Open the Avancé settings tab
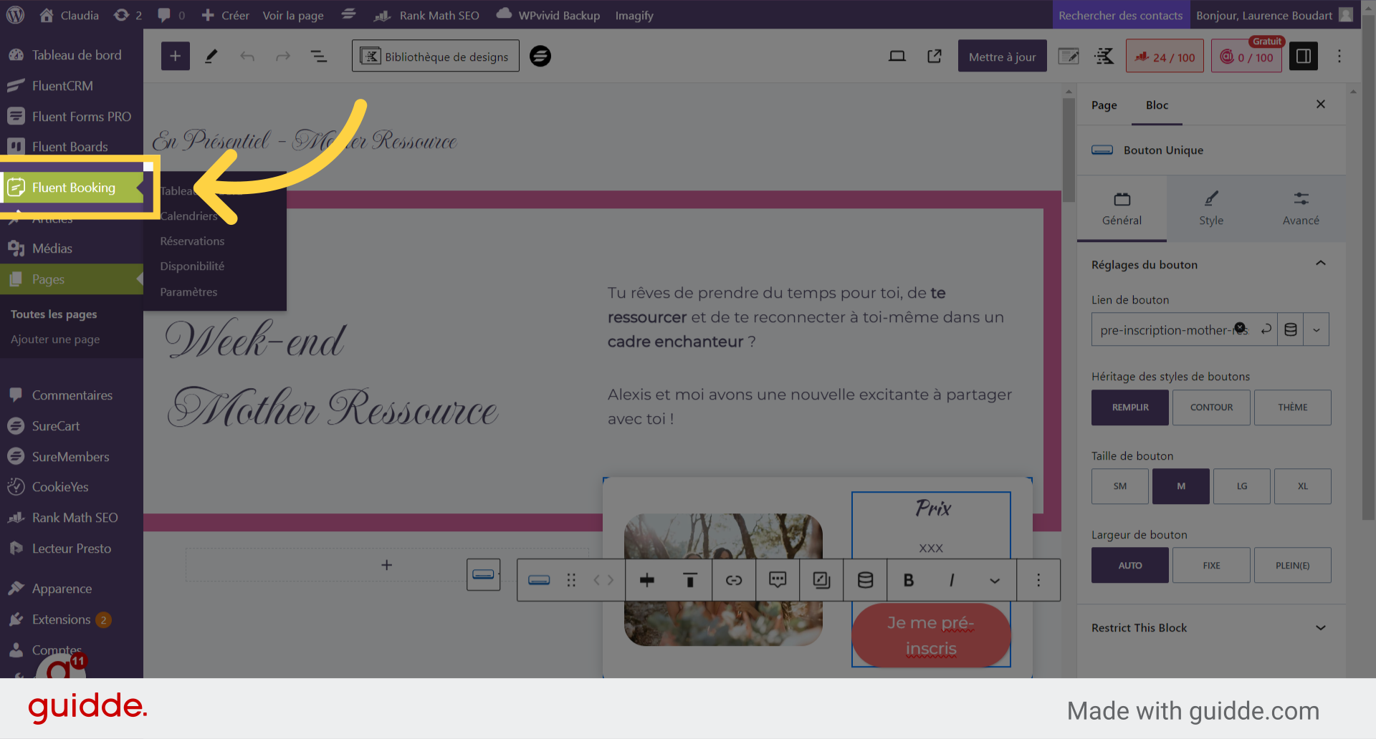Image resolution: width=1376 pixels, height=739 pixels. tap(1301, 208)
